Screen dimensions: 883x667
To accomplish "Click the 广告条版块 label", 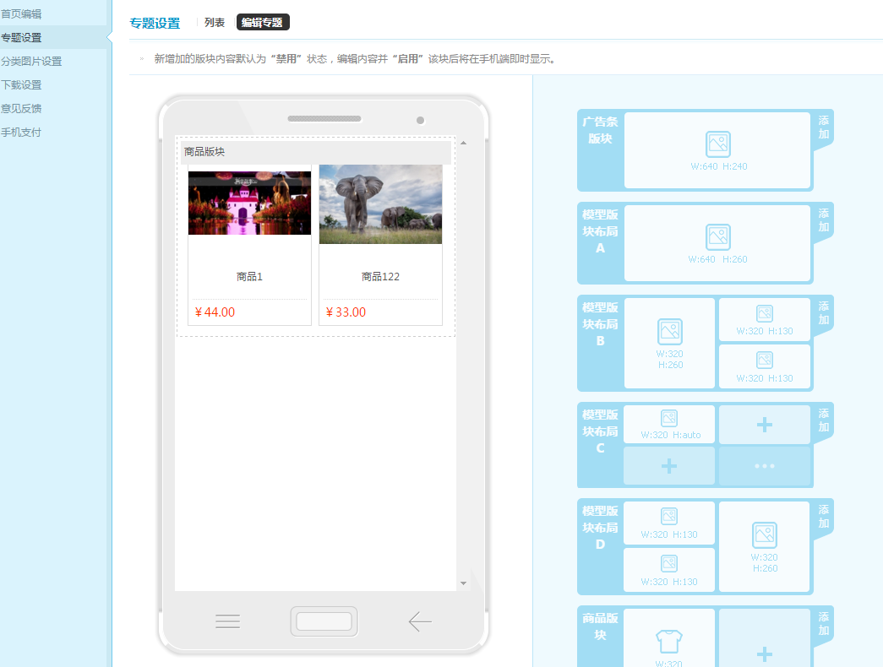I will [600, 130].
